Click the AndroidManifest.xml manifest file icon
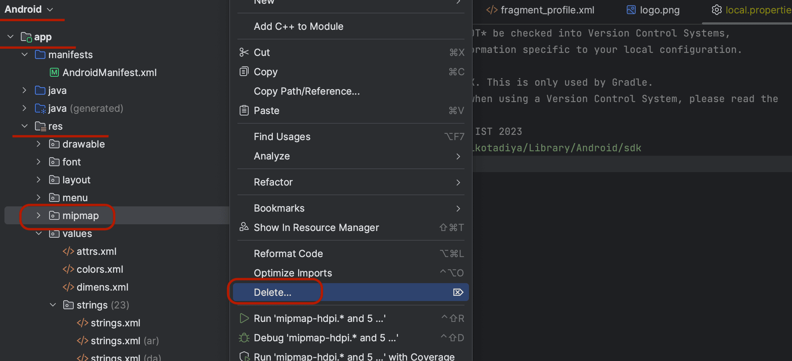 tap(54, 72)
